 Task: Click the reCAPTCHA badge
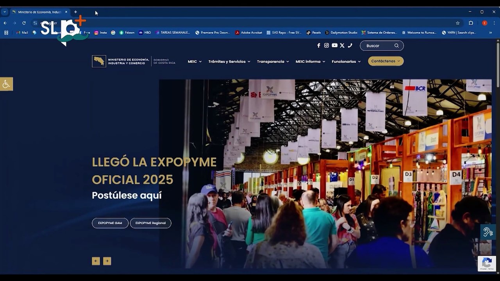(x=487, y=263)
